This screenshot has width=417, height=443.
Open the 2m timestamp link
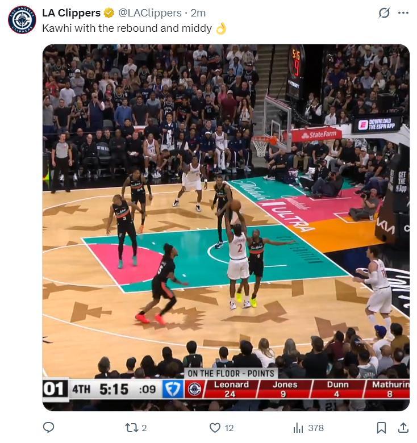pyautogui.click(x=198, y=12)
